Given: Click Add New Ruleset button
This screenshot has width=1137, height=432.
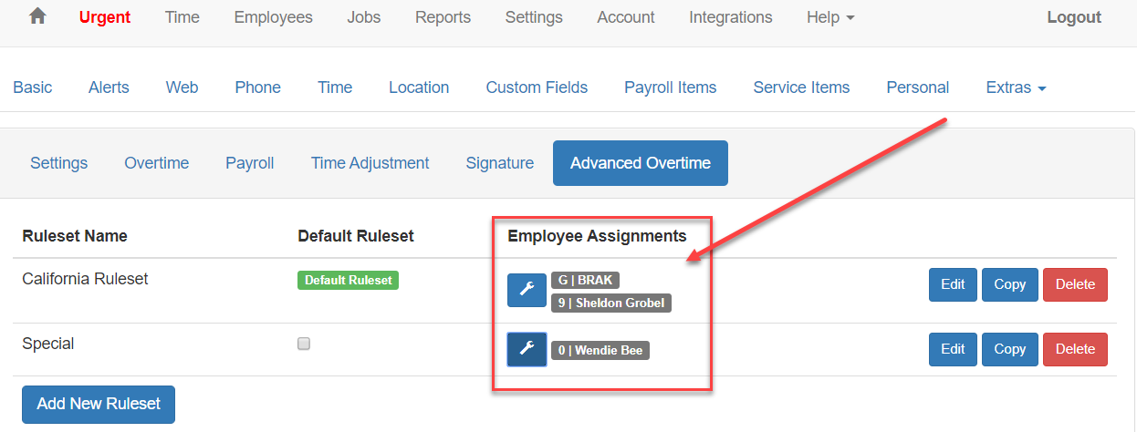Looking at the screenshot, I should [99, 404].
